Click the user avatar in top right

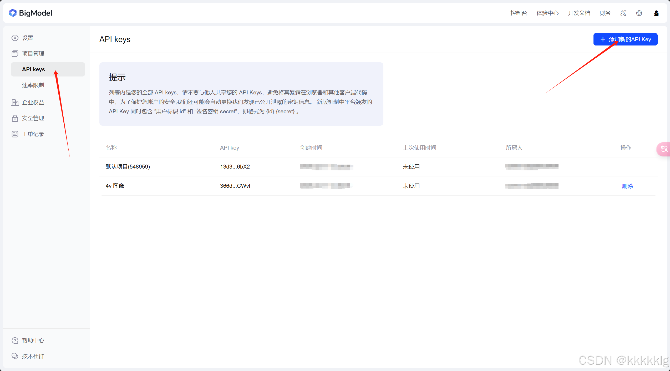coord(656,13)
